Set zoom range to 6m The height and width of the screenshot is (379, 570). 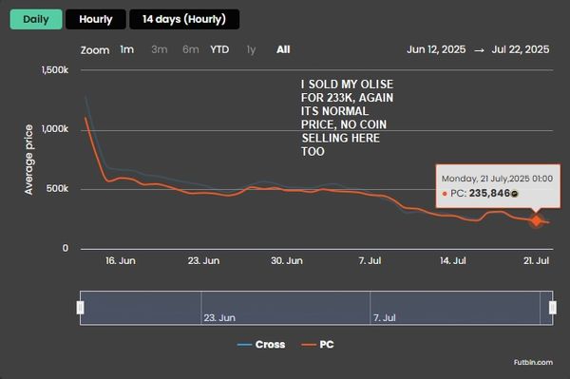click(x=191, y=49)
